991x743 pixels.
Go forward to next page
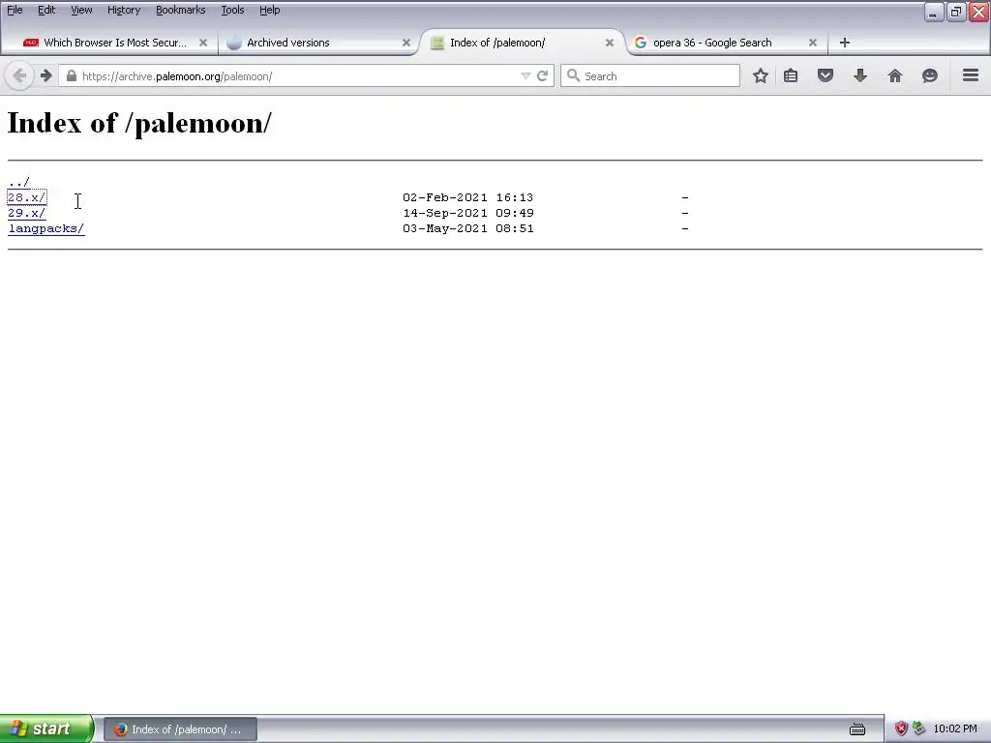coord(46,75)
